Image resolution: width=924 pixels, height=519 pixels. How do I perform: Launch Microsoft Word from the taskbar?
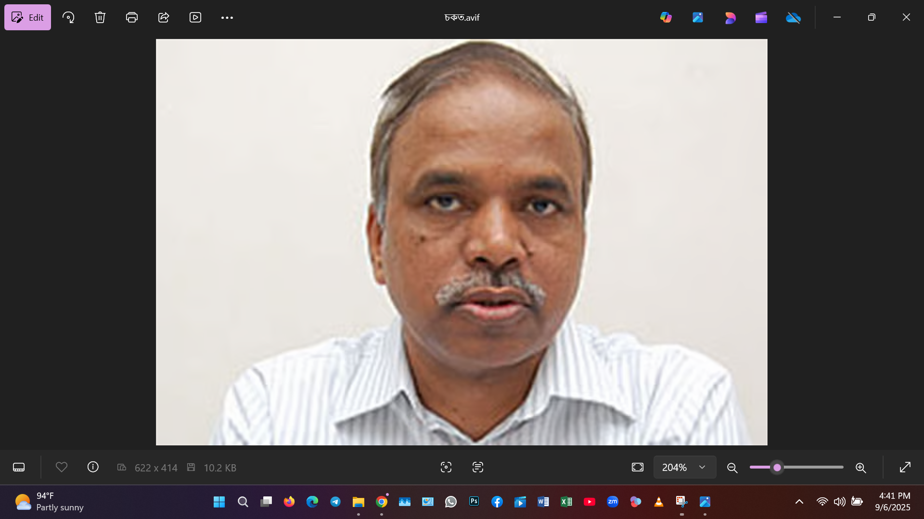click(x=543, y=502)
